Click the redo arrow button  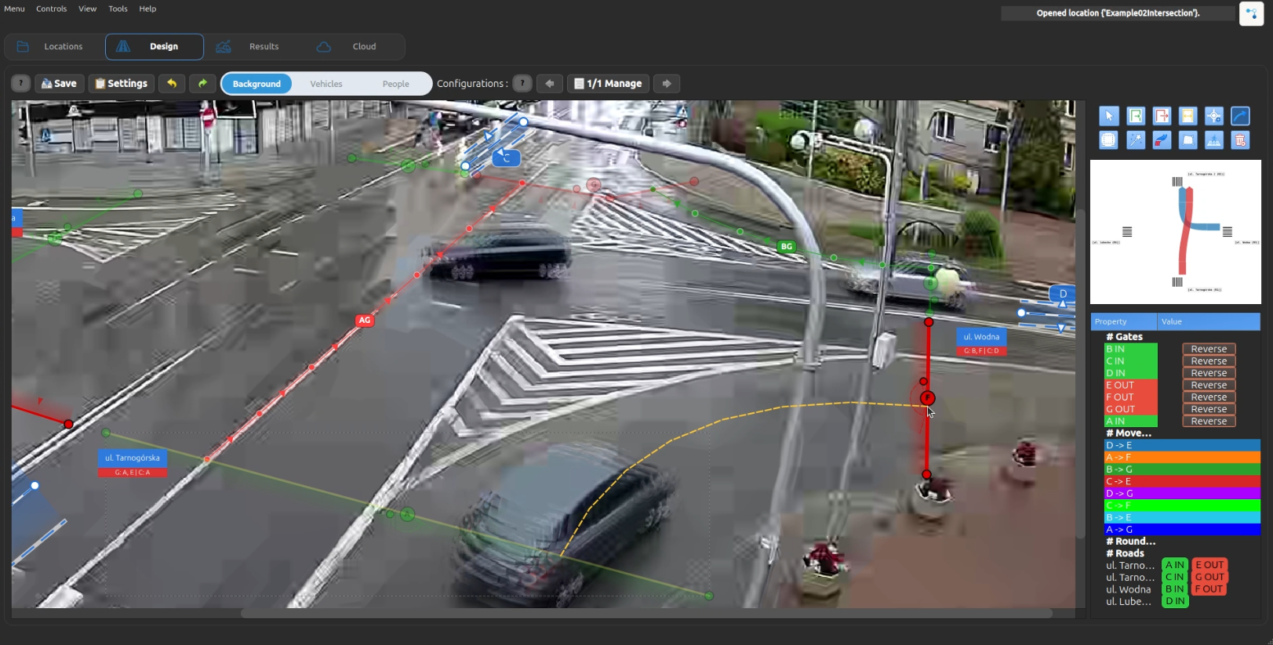pos(202,83)
